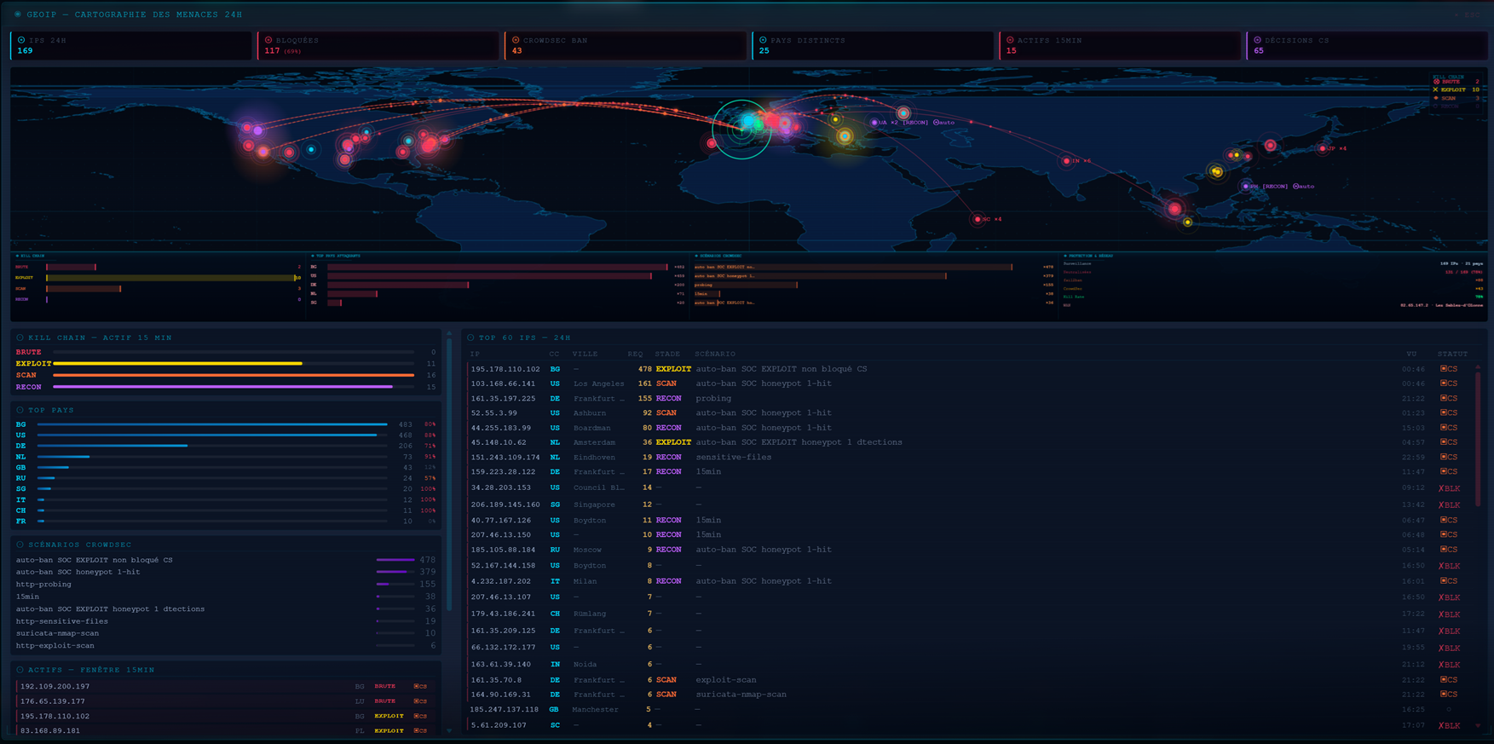Click the RU row in Top Pays
This screenshot has height=744, width=1494.
[226, 478]
